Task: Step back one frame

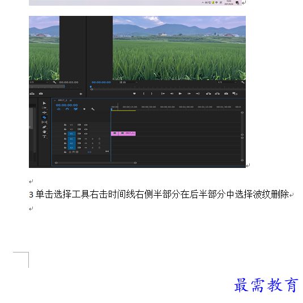Action: click(172, 94)
